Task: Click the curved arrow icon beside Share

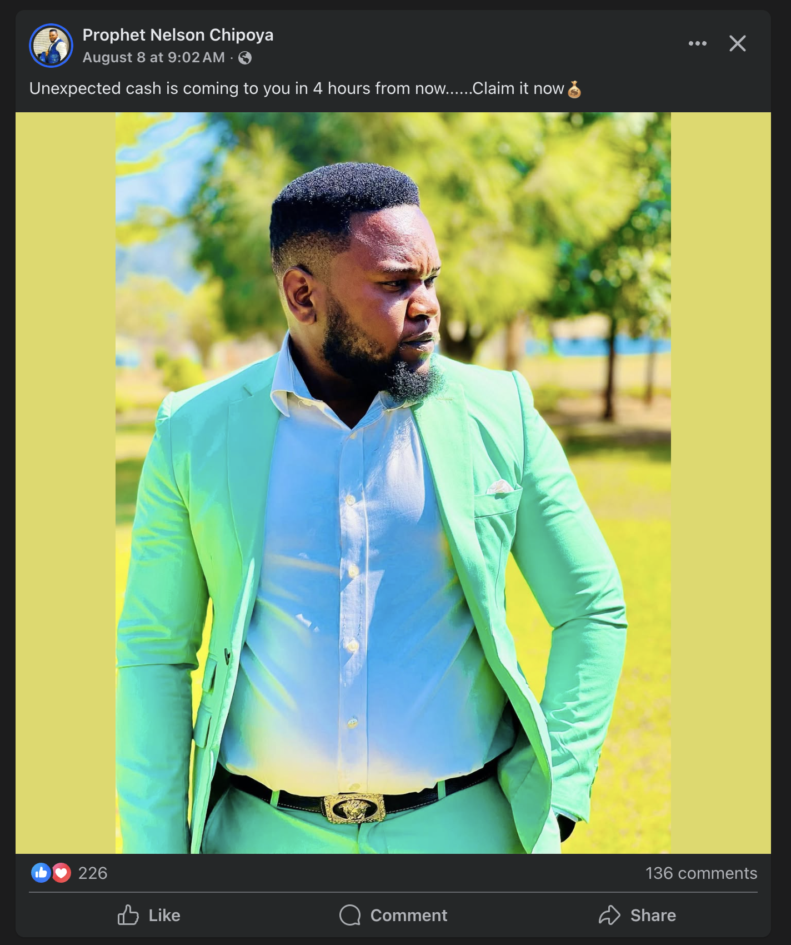Action: tap(609, 914)
